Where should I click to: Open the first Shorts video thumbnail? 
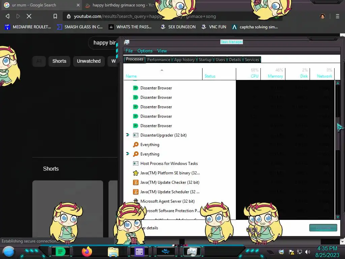pos(67,209)
